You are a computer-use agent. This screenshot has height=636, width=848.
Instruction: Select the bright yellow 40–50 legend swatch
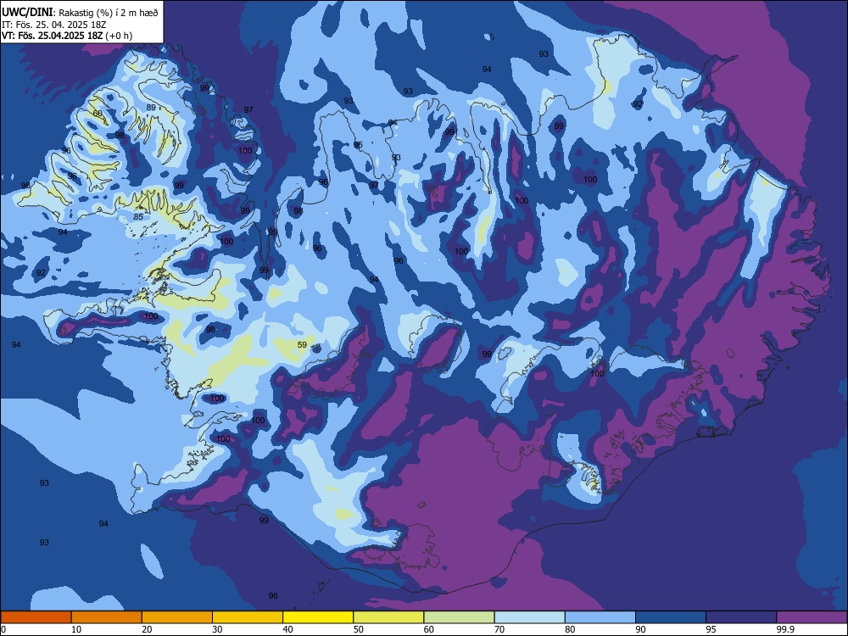point(318,617)
